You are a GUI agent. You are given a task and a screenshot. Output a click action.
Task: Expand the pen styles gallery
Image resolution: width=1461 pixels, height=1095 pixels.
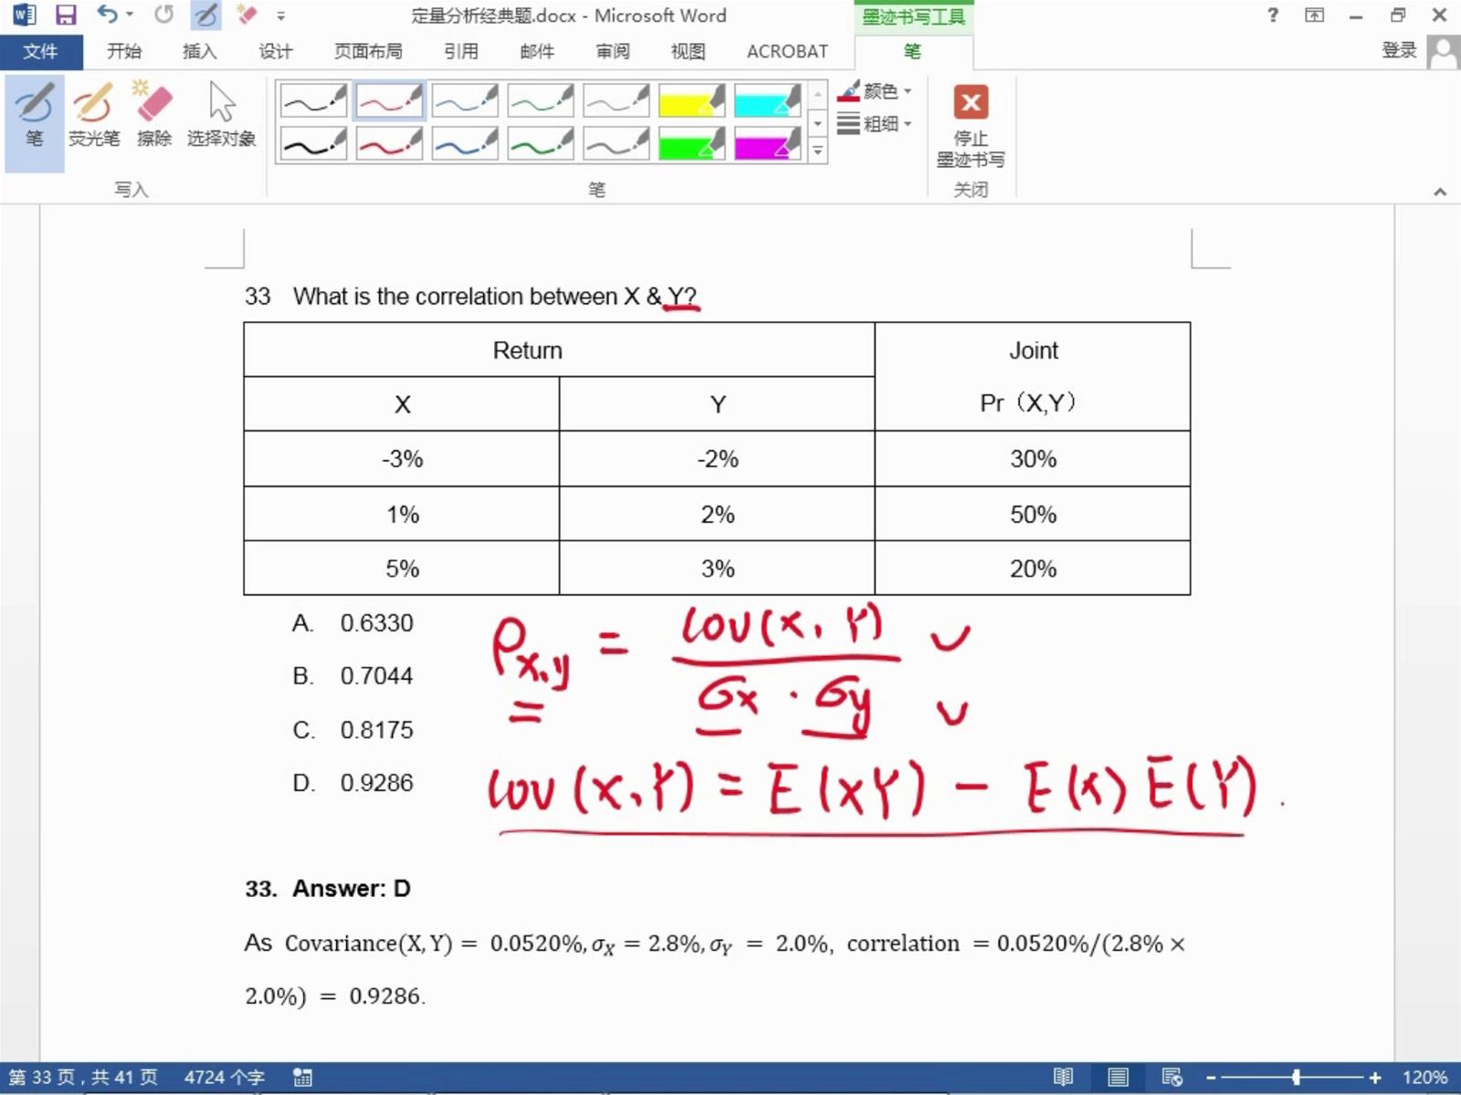[818, 151]
